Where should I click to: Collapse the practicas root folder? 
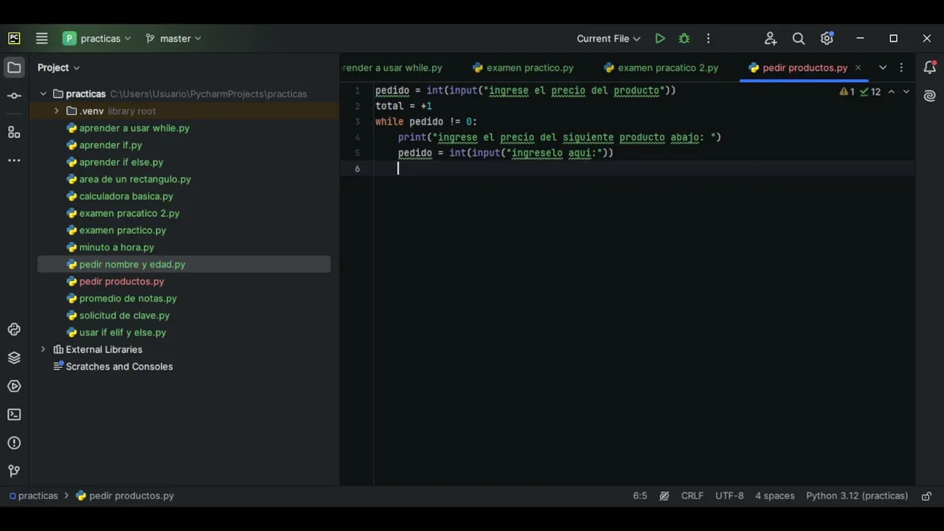click(x=44, y=94)
